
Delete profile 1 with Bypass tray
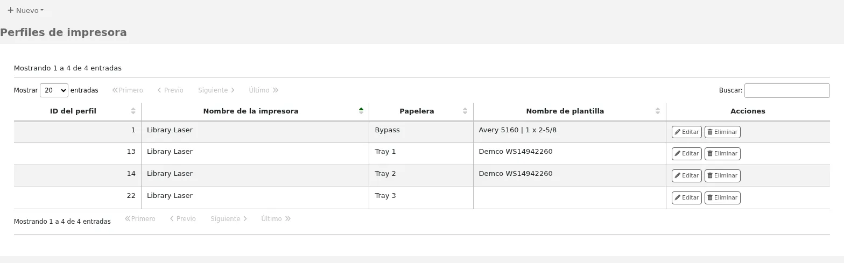pyautogui.click(x=722, y=132)
